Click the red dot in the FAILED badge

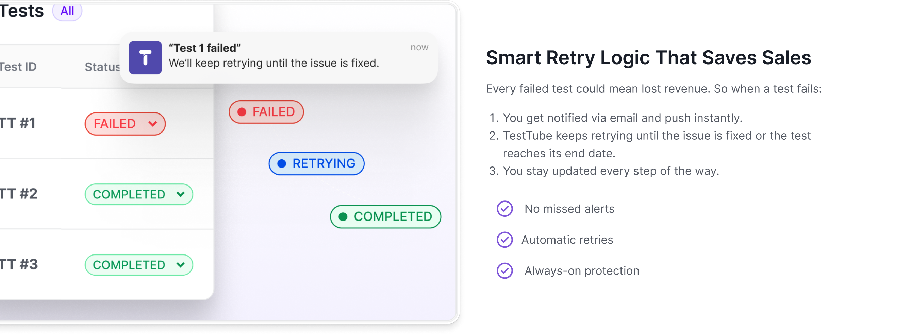pyautogui.click(x=242, y=112)
